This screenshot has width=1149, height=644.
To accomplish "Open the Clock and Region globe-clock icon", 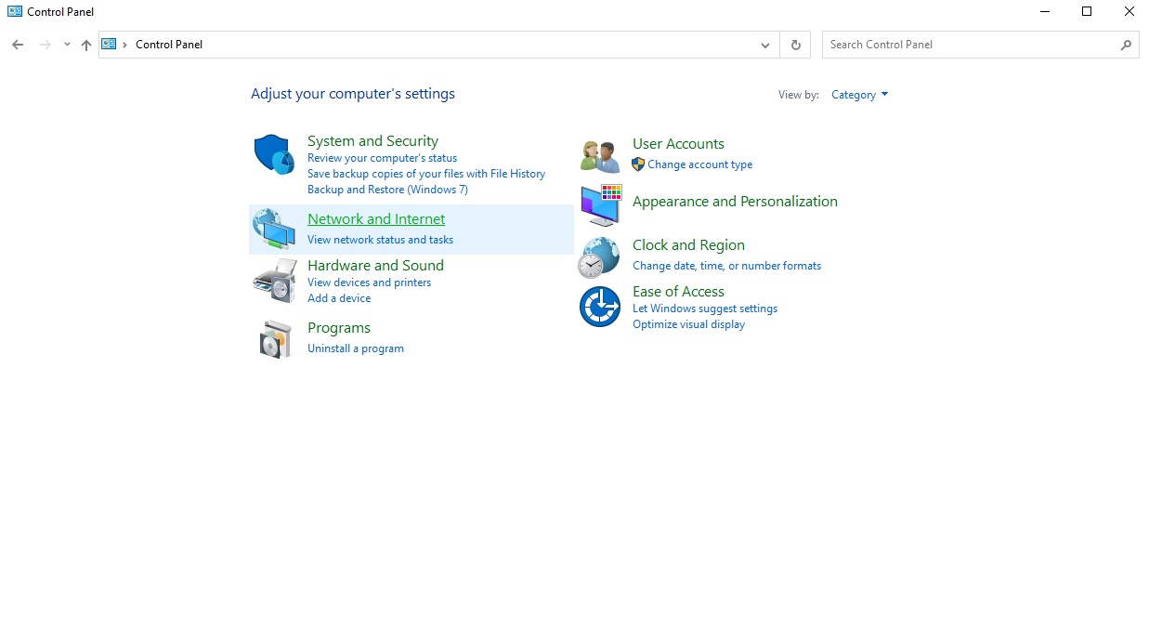I will click(598, 257).
